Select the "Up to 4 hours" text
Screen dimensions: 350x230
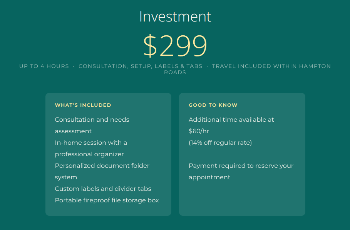pos(44,66)
